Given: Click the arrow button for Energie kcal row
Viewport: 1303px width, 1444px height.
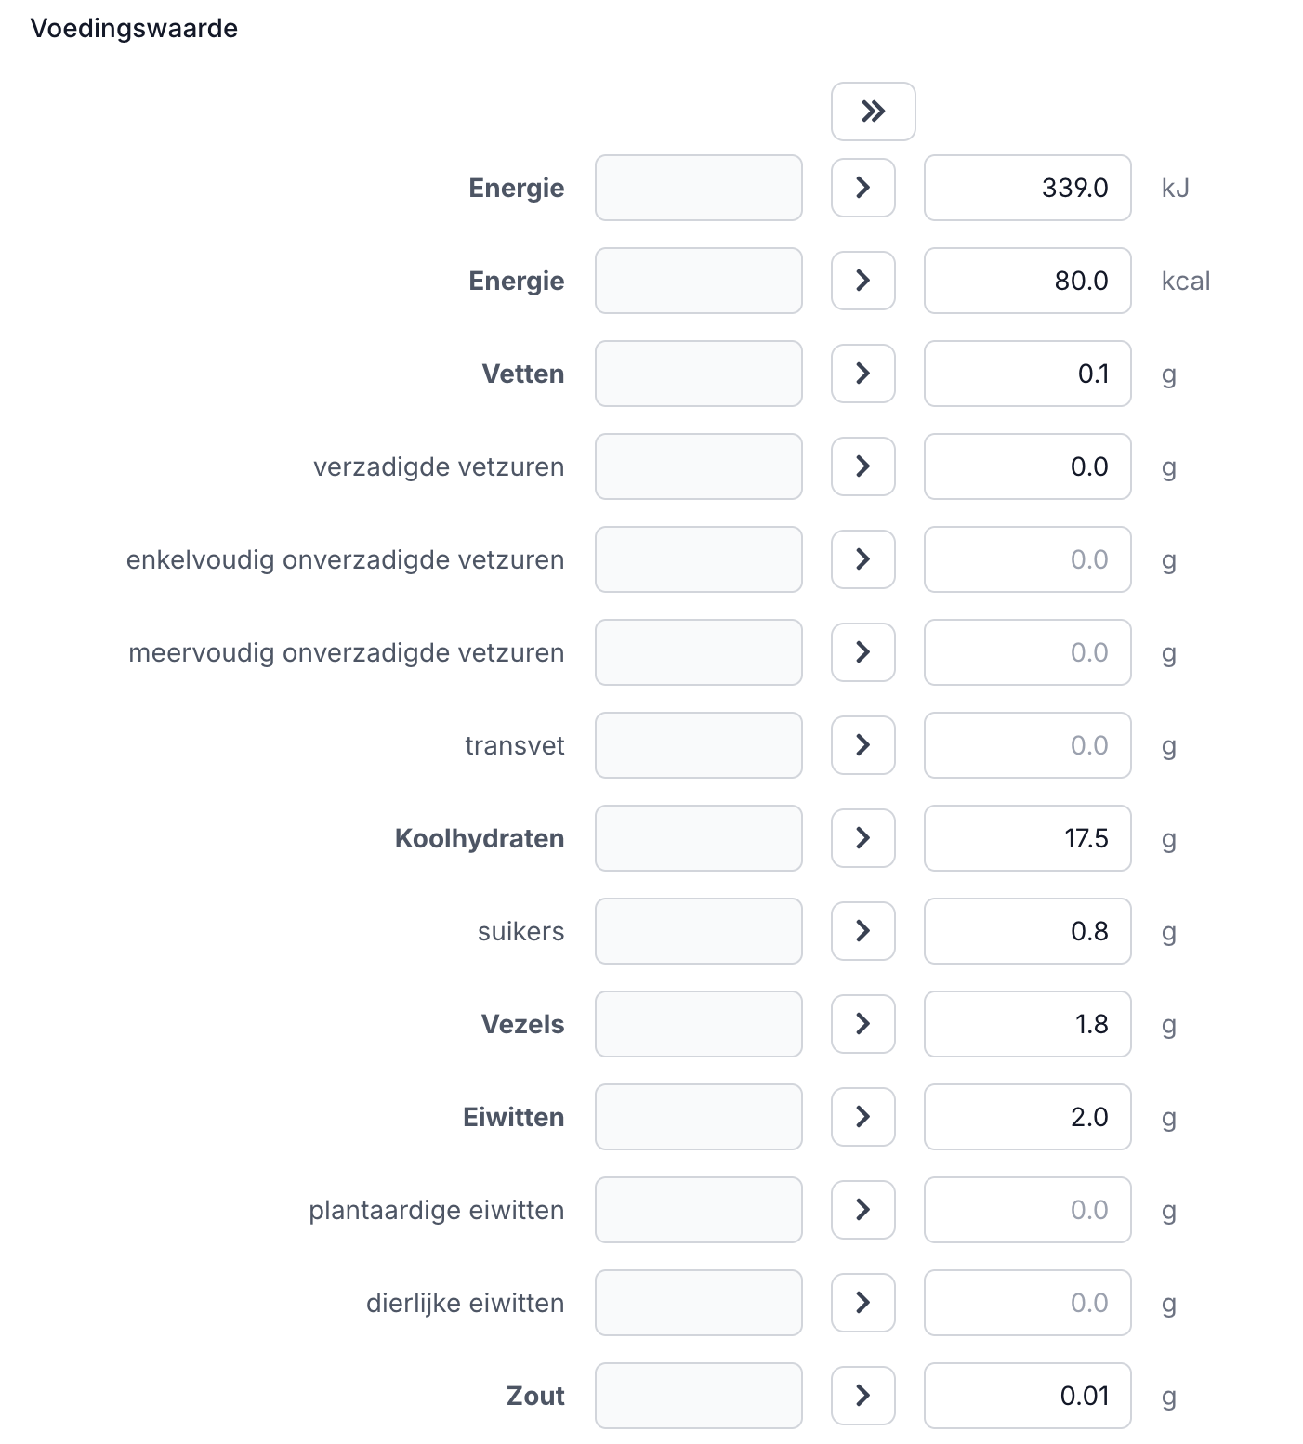Looking at the screenshot, I should [862, 281].
